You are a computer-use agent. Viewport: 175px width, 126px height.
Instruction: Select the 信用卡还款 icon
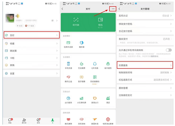[x=68, y=43]
